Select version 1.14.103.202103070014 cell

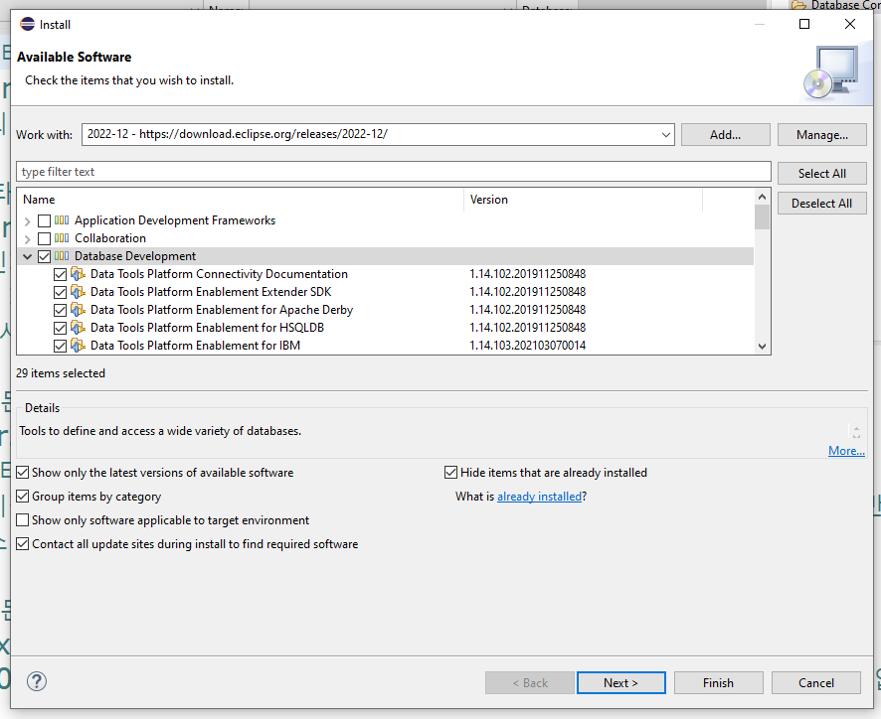tap(528, 346)
